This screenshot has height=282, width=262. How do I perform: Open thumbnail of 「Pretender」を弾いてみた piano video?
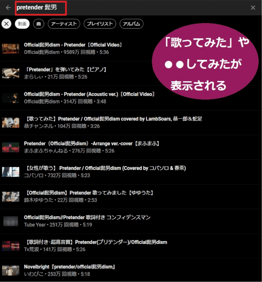pos(10,73)
